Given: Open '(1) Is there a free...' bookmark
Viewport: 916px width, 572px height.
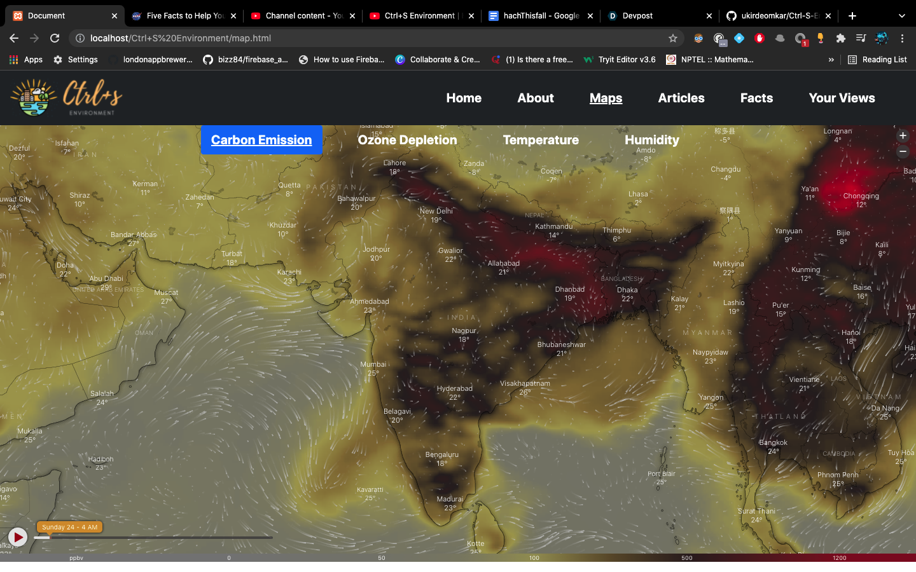Looking at the screenshot, I should [532, 60].
